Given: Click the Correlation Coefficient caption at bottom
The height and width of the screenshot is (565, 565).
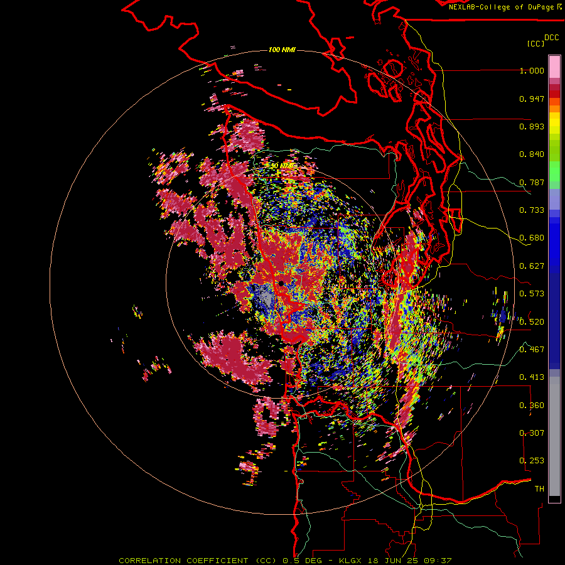Looking at the screenshot, I should pos(285,561).
